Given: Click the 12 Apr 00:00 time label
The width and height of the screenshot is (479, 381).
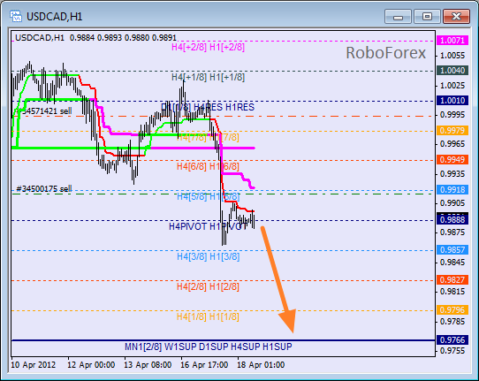Looking at the screenshot, I should tap(91, 365).
